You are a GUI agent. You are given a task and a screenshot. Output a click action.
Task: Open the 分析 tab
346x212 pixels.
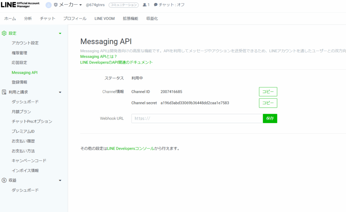click(28, 19)
